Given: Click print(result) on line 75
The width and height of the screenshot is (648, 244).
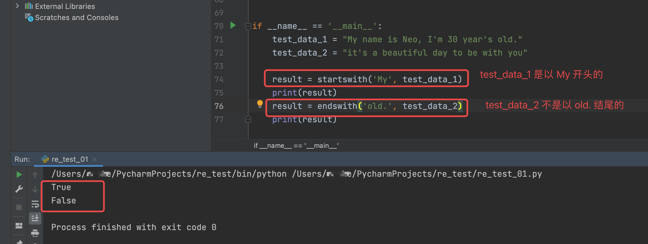Looking at the screenshot, I should [x=305, y=93].
